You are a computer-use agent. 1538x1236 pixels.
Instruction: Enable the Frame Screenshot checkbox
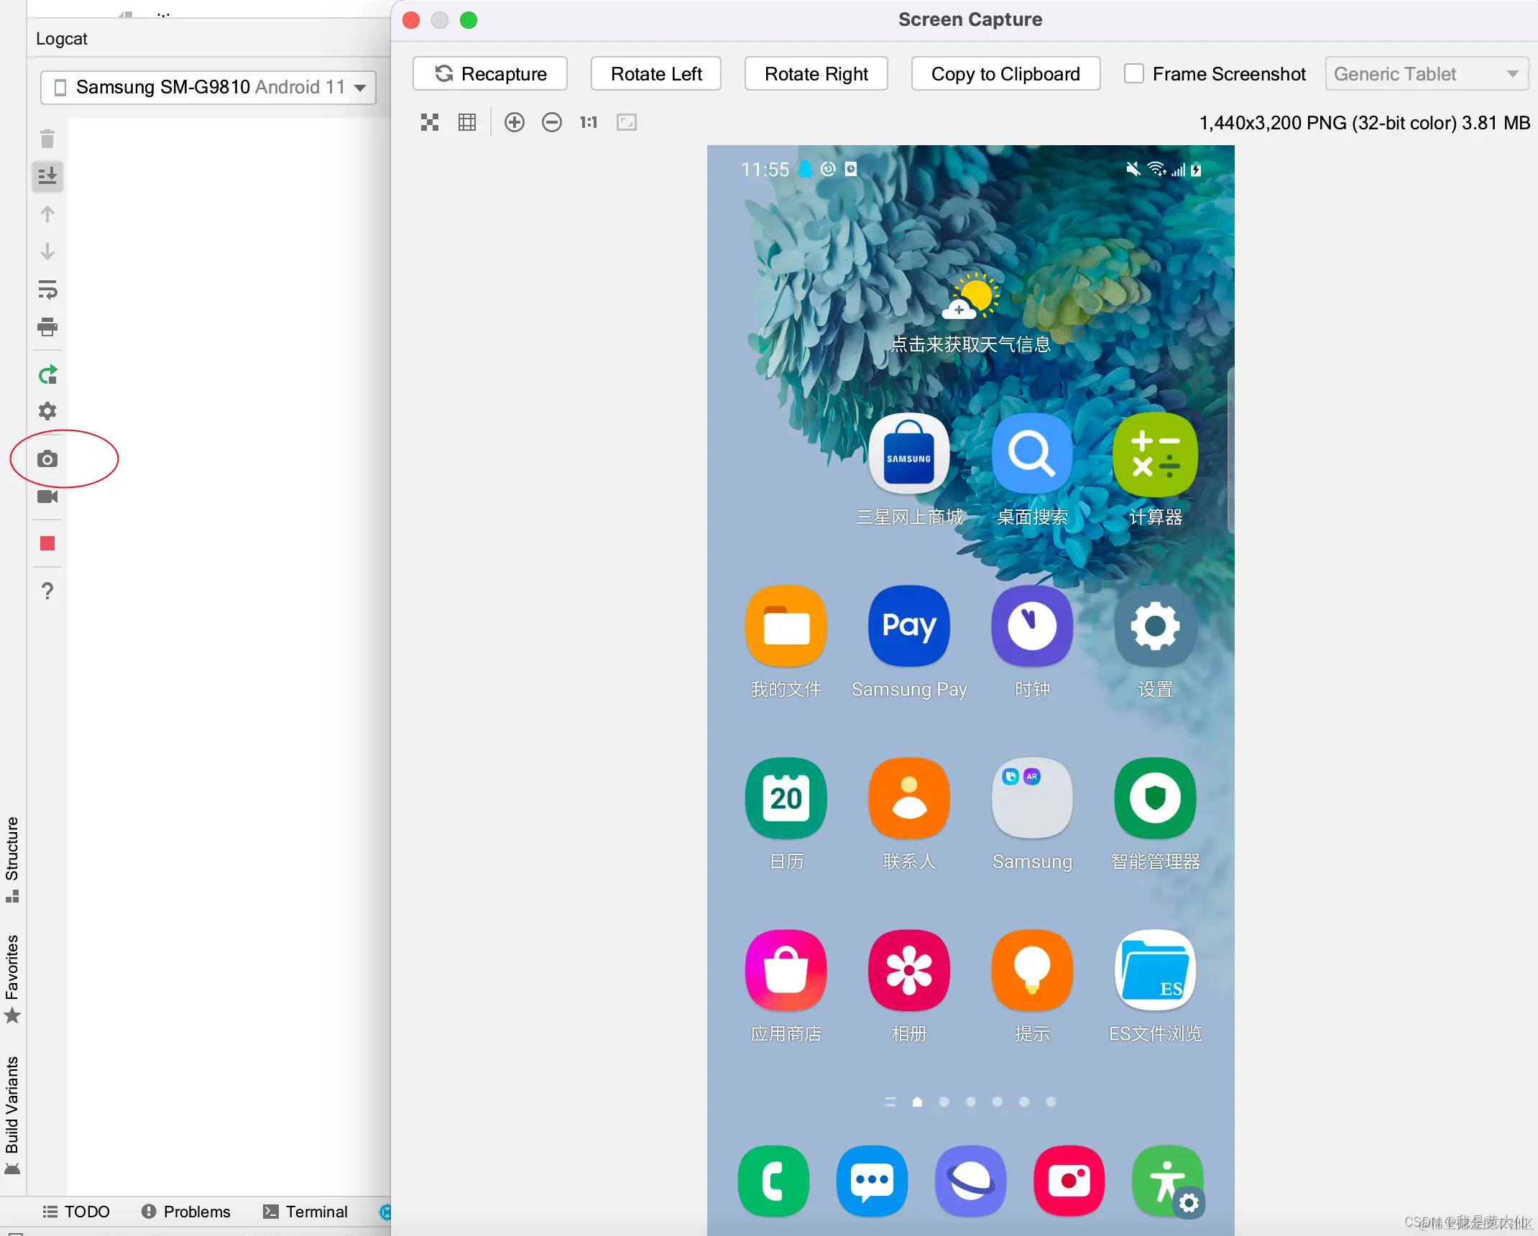(x=1134, y=73)
